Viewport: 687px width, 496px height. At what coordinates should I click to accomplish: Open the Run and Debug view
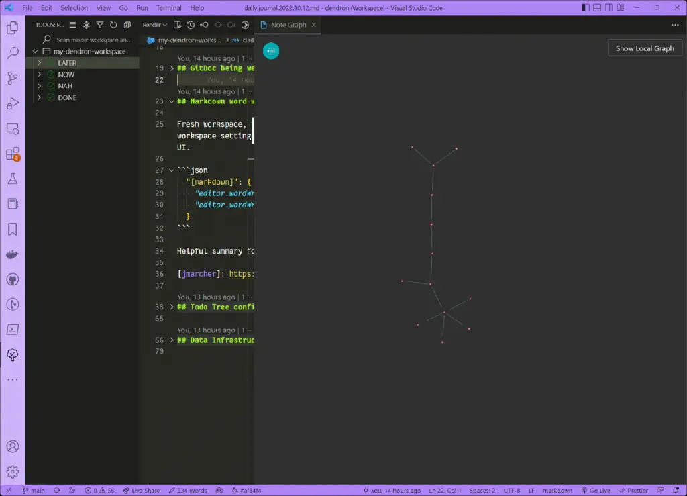pos(13,103)
